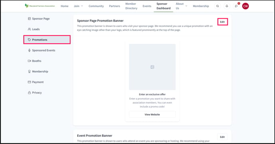Click the Promotions tag icon
This screenshot has height=144, width=275.
[x=29, y=40]
